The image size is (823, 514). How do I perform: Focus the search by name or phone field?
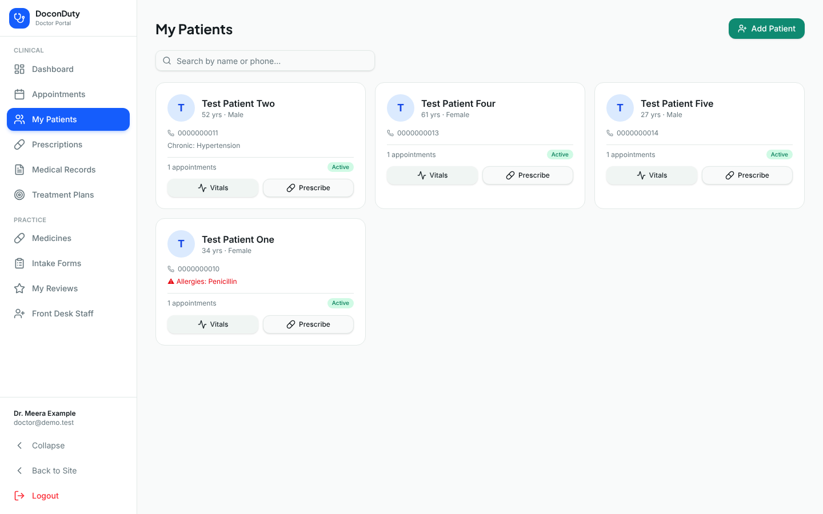[265, 61]
